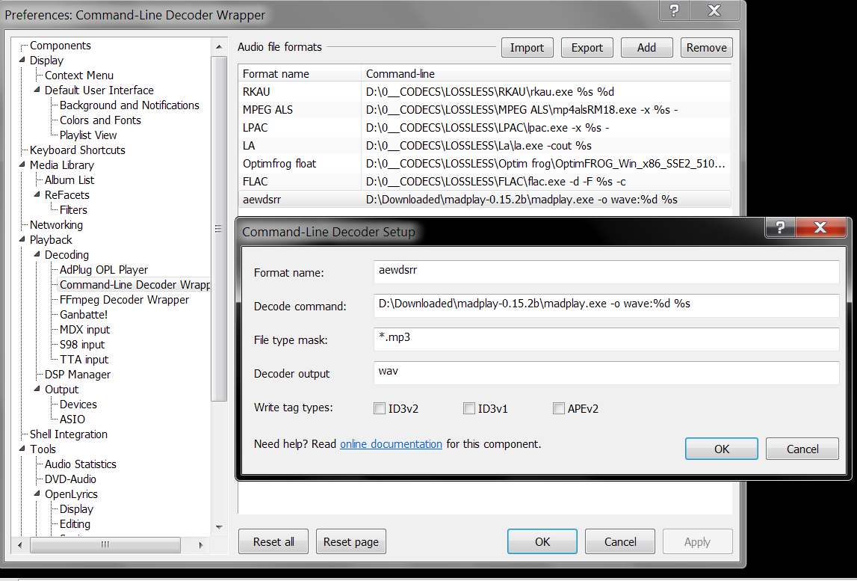Remove the selected format entry

click(x=706, y=48)
